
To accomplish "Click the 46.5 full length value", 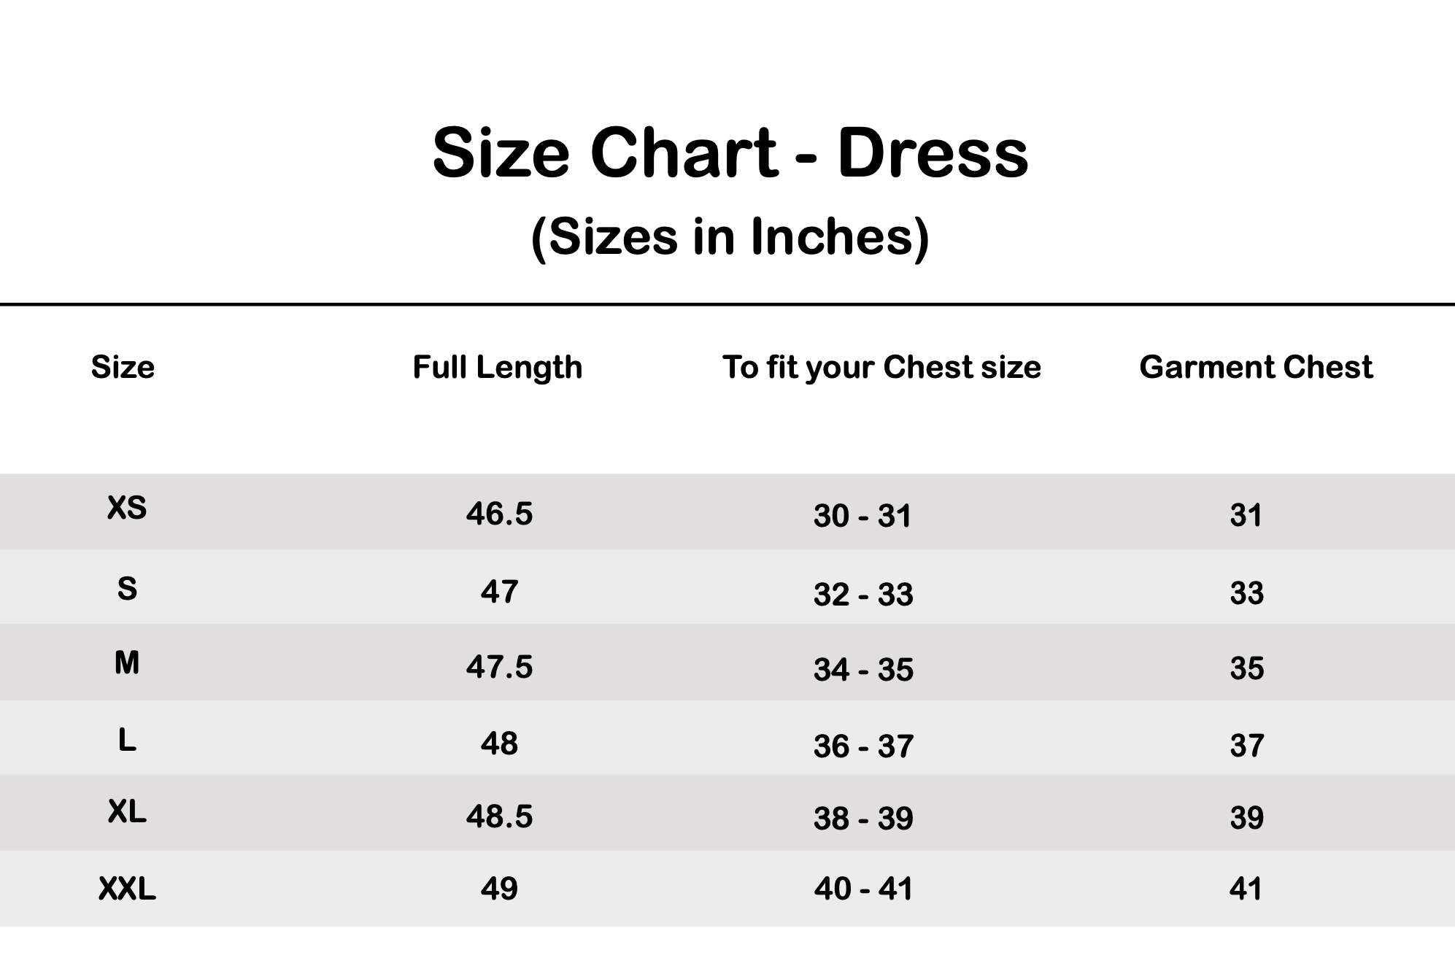I will [499, 514].
